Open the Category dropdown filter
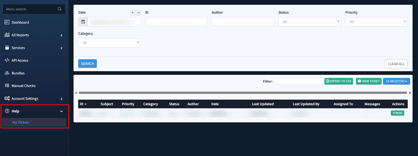 [109, 43]
